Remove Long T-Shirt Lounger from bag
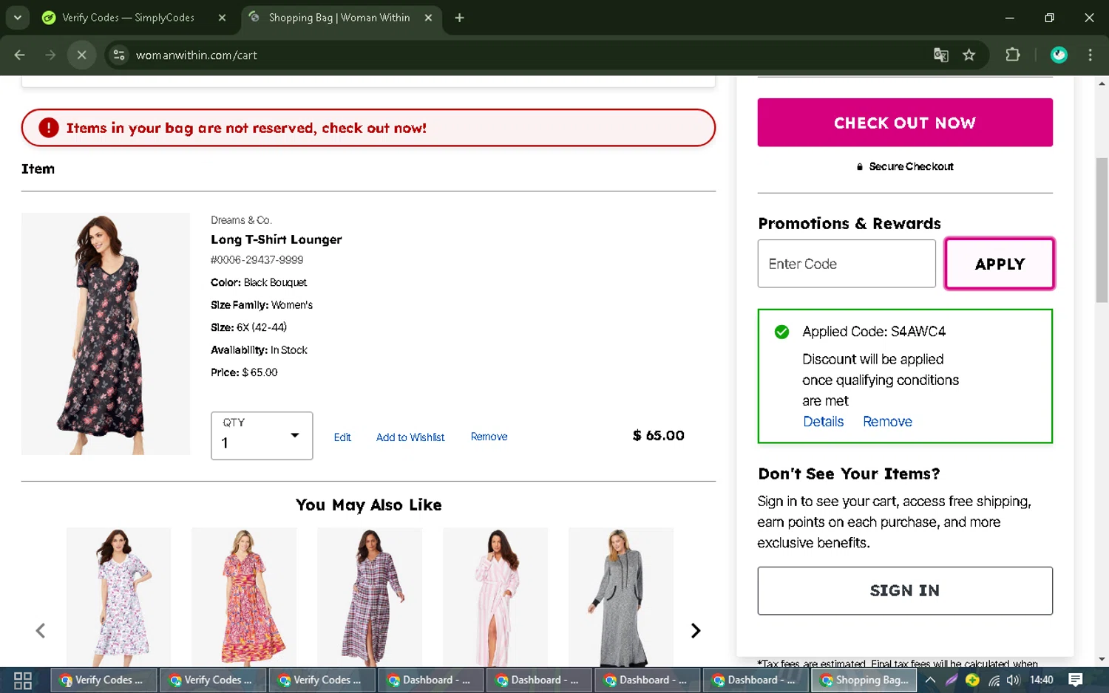The image size is (1109, 693). (489, 437)
